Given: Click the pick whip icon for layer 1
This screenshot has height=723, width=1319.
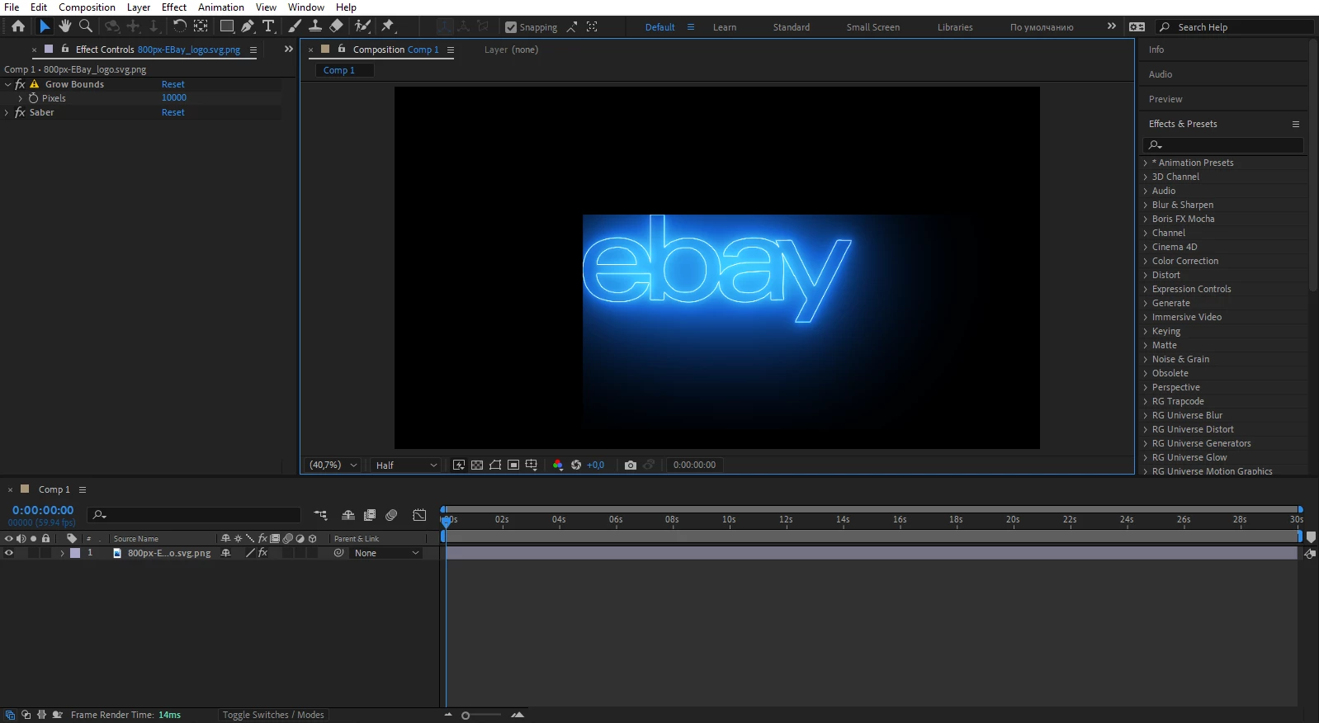Looking at the screenshot, I should [x=338, y=553].
